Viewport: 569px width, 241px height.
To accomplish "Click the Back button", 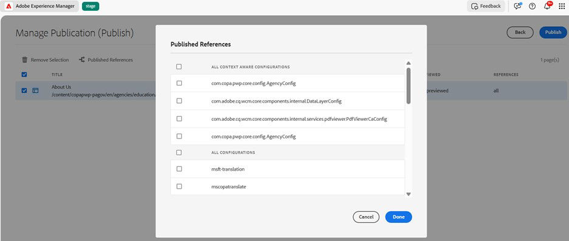I will [x=520, y=32].
